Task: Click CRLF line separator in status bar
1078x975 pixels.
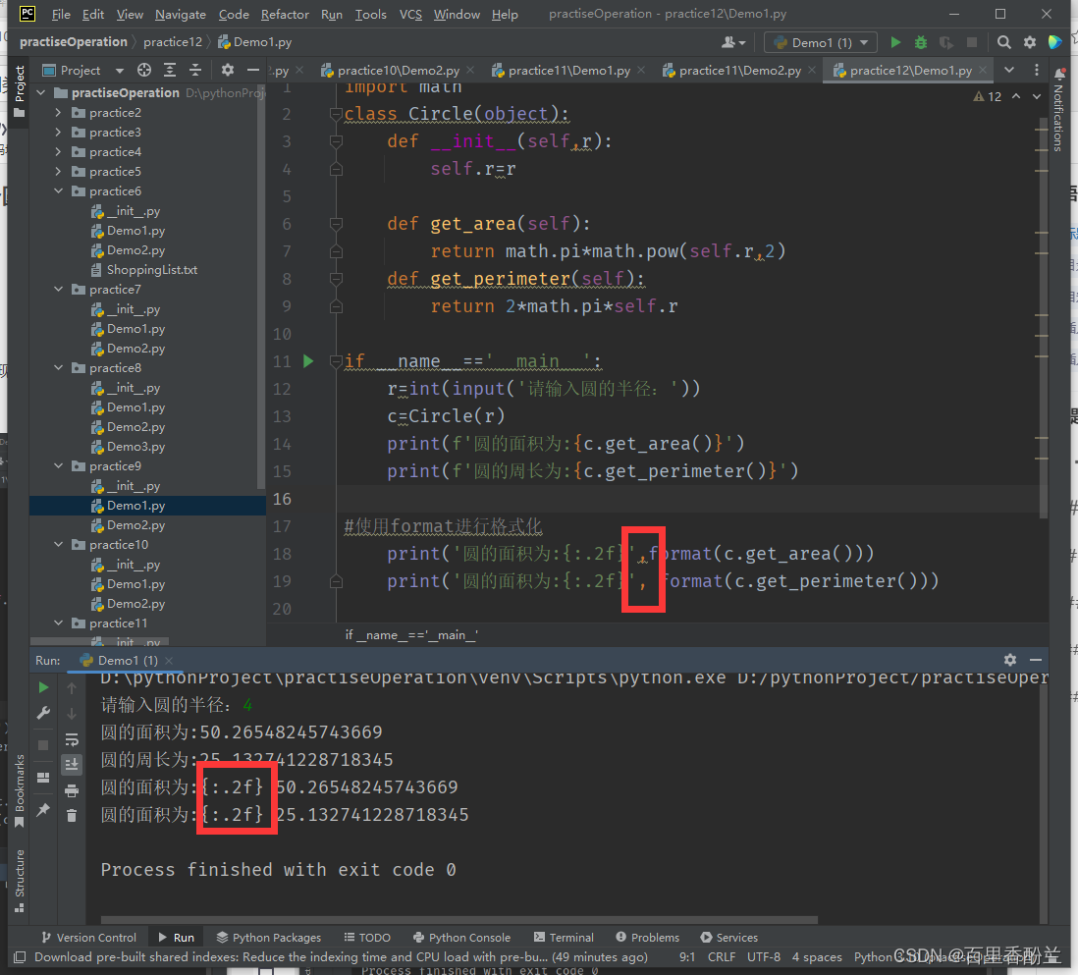Action: (722, 957)
